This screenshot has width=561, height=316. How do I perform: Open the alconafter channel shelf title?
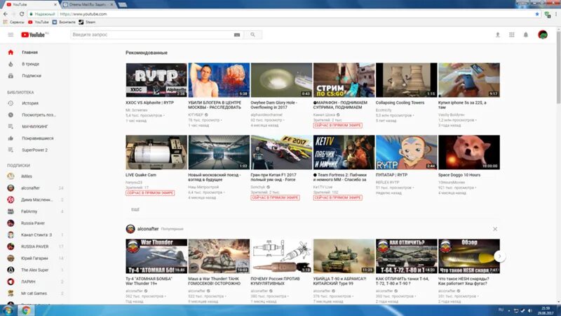[148, 229]
